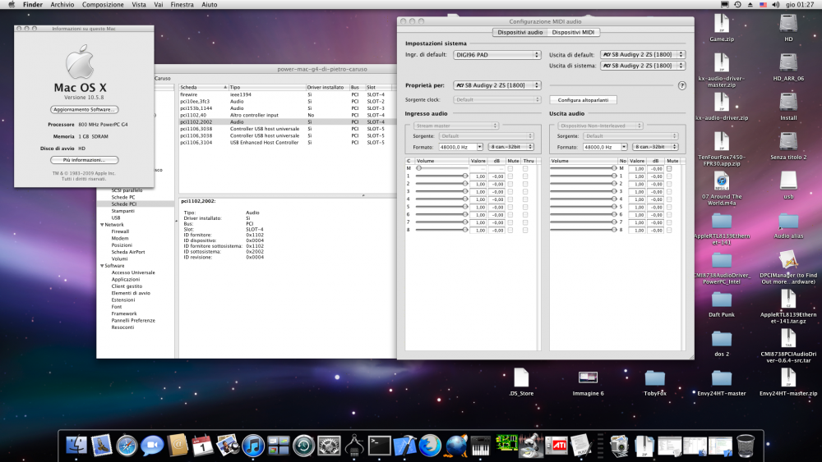Collapse the Network tree section

102,225
